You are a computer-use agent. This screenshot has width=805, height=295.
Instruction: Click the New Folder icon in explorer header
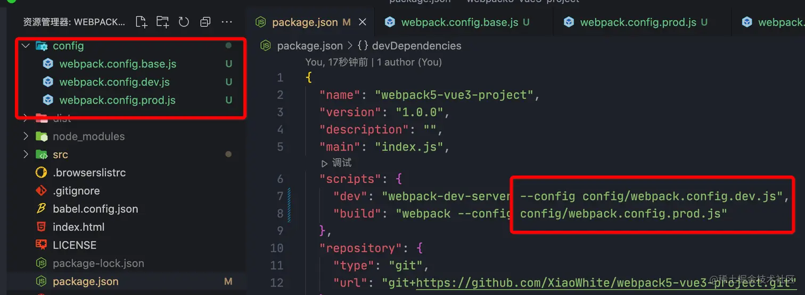click(x=162, y=22)
